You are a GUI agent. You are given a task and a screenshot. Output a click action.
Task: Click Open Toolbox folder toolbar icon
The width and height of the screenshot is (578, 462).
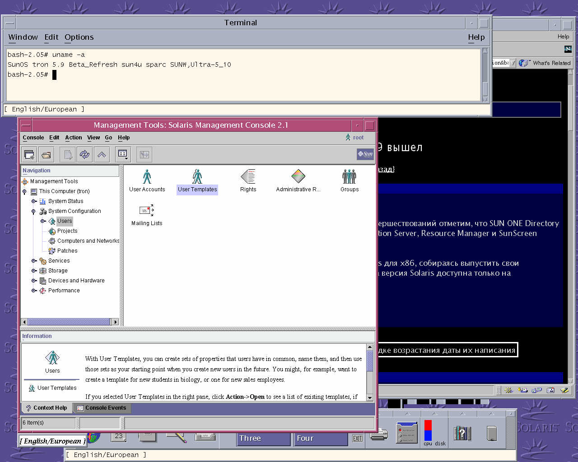46,155
